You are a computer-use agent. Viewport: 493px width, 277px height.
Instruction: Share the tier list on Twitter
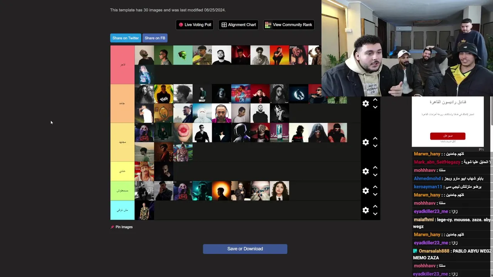pos(126,38)
